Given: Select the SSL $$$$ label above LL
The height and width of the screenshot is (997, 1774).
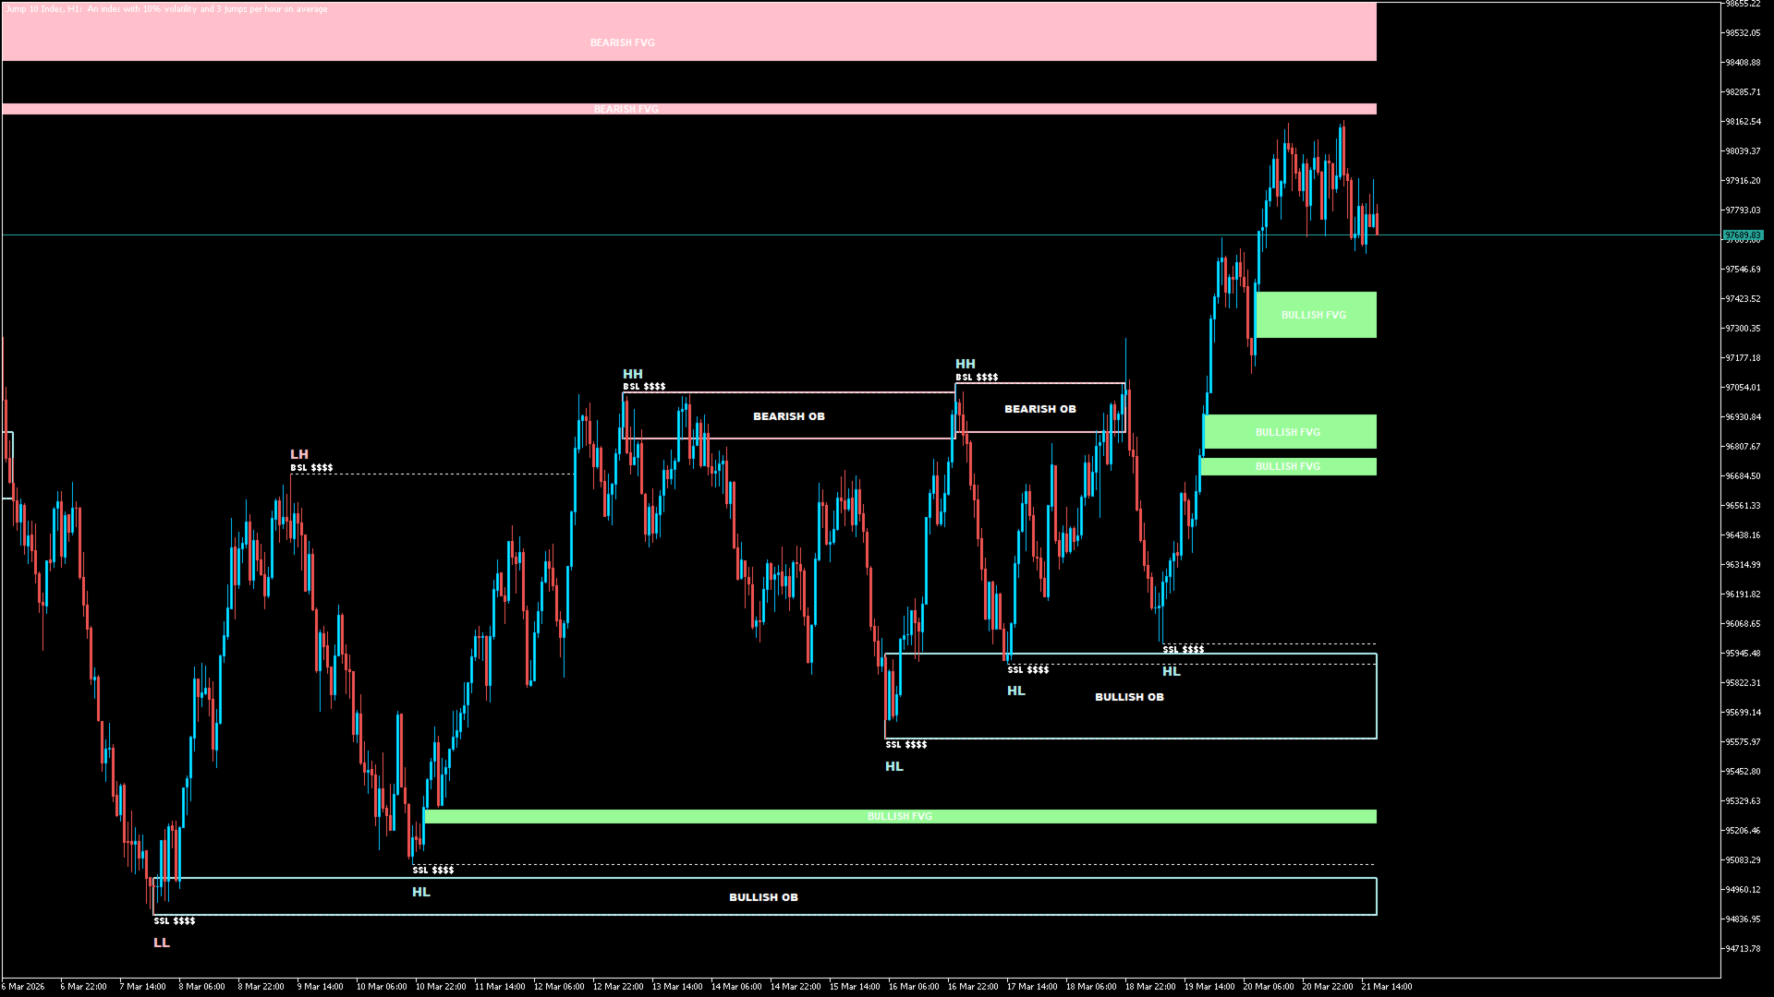Looking at the screenshot, I should [174, 920].
